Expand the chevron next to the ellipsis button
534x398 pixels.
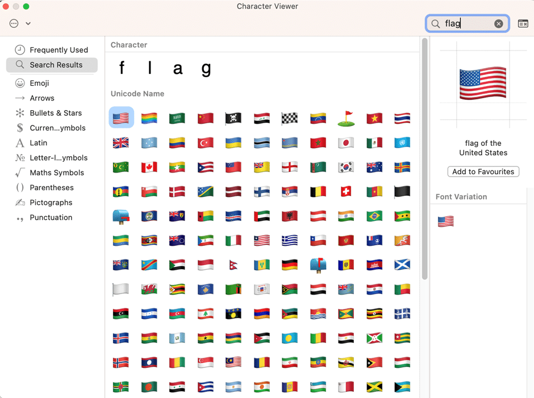28,23
